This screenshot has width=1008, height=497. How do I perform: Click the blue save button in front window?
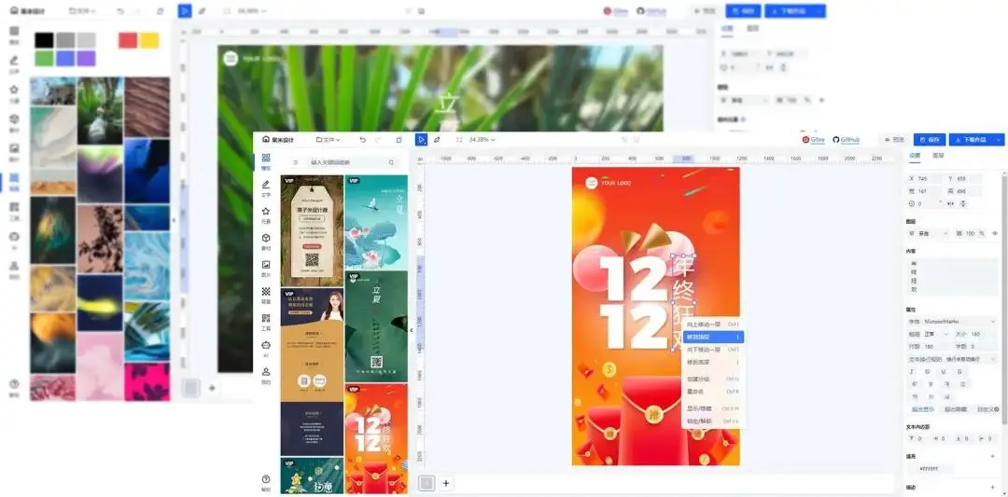click(930, 139)
